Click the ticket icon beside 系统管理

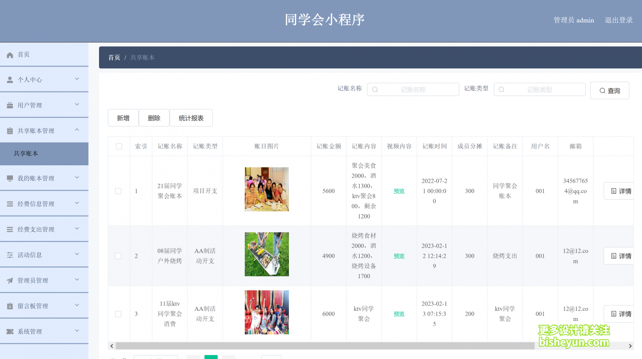coord(10,332)
